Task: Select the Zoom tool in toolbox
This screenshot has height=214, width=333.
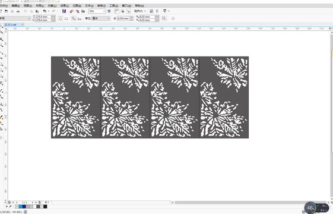Action: click(x=1, y=45)
